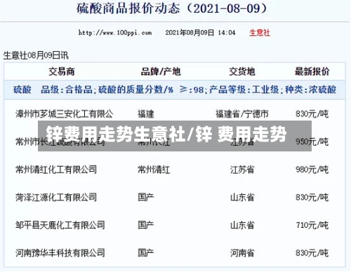
Task: Click the company 邹平县天鹿化工有限公司
Action: (60, 225)
